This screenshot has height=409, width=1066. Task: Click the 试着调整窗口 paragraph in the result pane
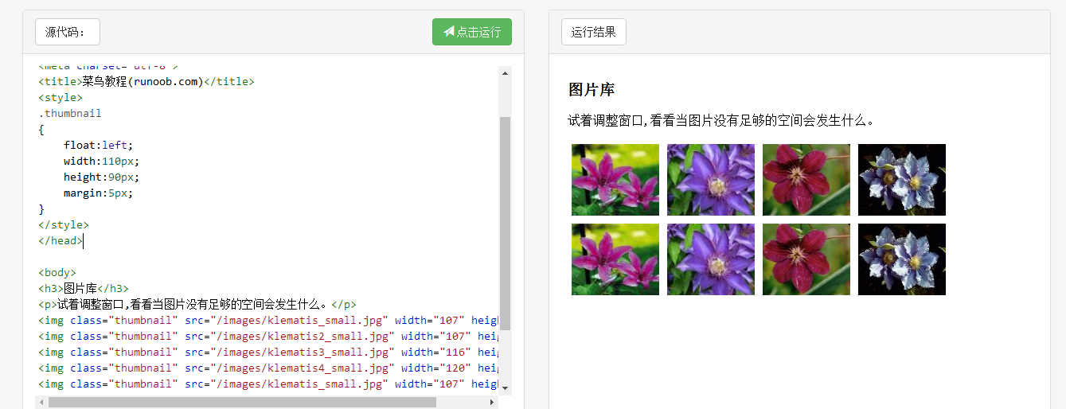point(724,121)
